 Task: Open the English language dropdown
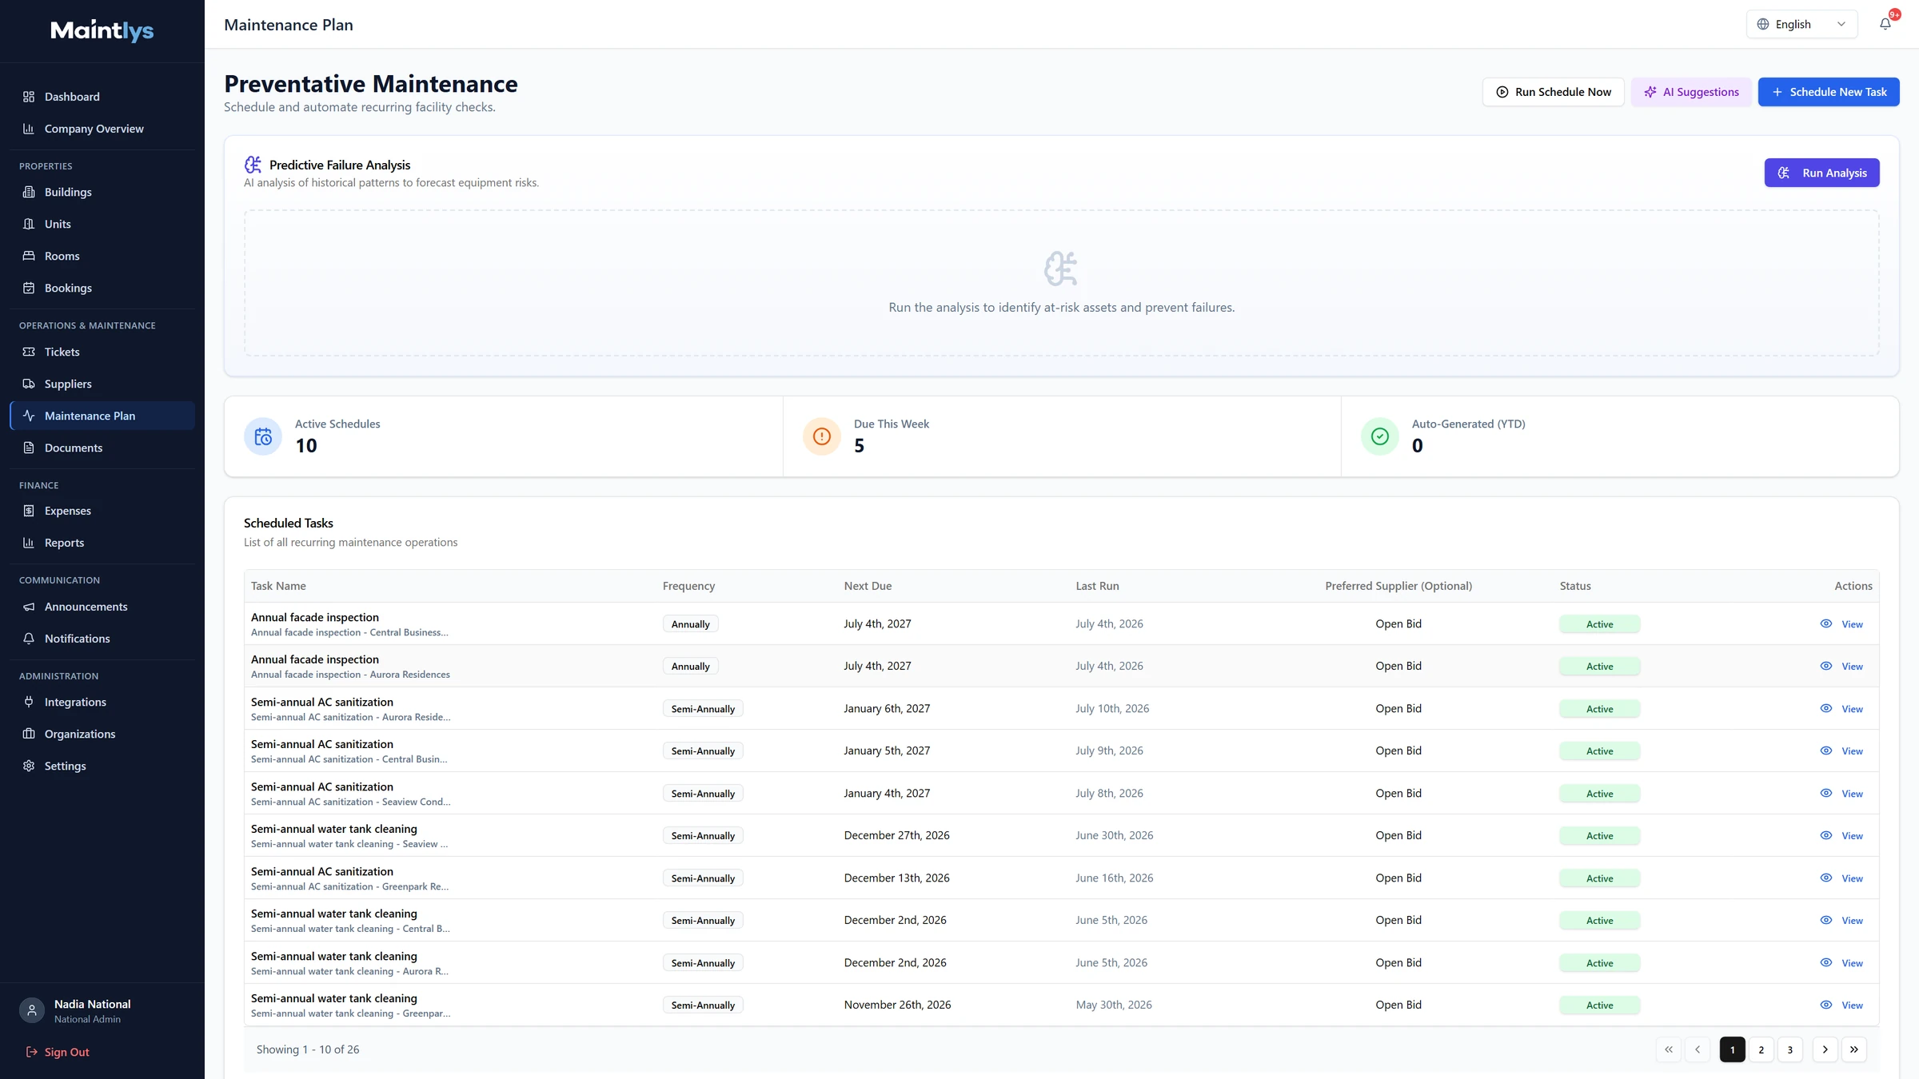click(1801, 24)
